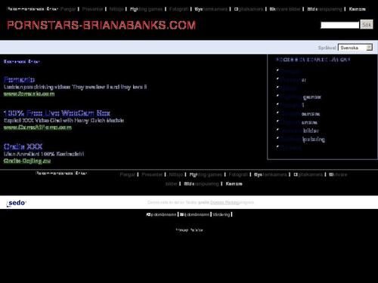The height and width of the screenshot is (283, 378).
Task: Focus the search input field
Action: (x=339, y=25)
